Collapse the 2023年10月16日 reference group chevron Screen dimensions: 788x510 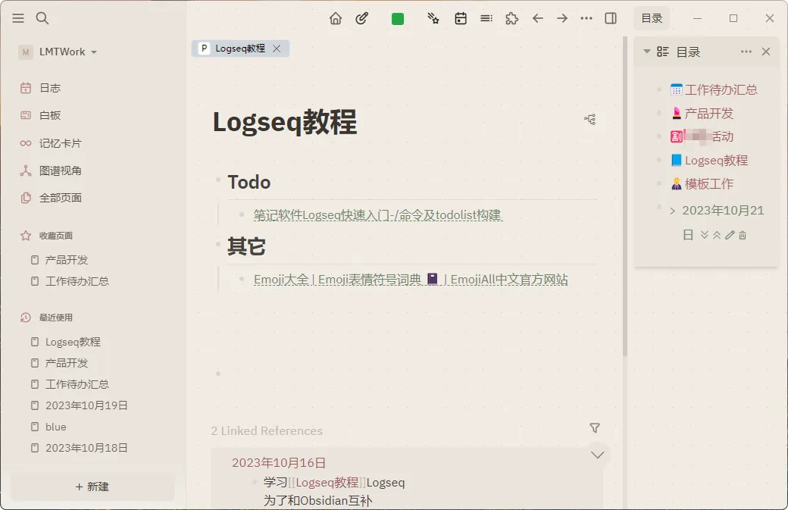(x=598, y=455)
